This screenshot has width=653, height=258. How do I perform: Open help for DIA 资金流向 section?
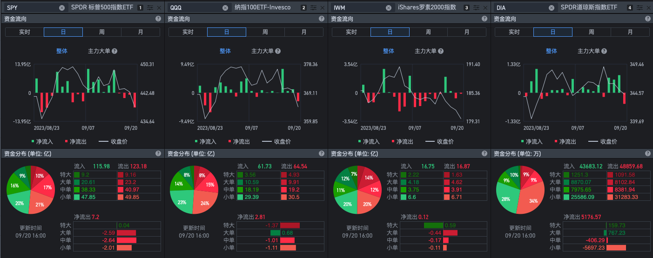tap(647, 19)
